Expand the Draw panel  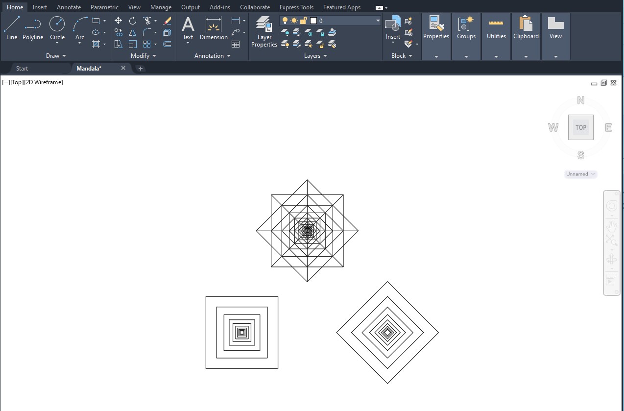56,56
